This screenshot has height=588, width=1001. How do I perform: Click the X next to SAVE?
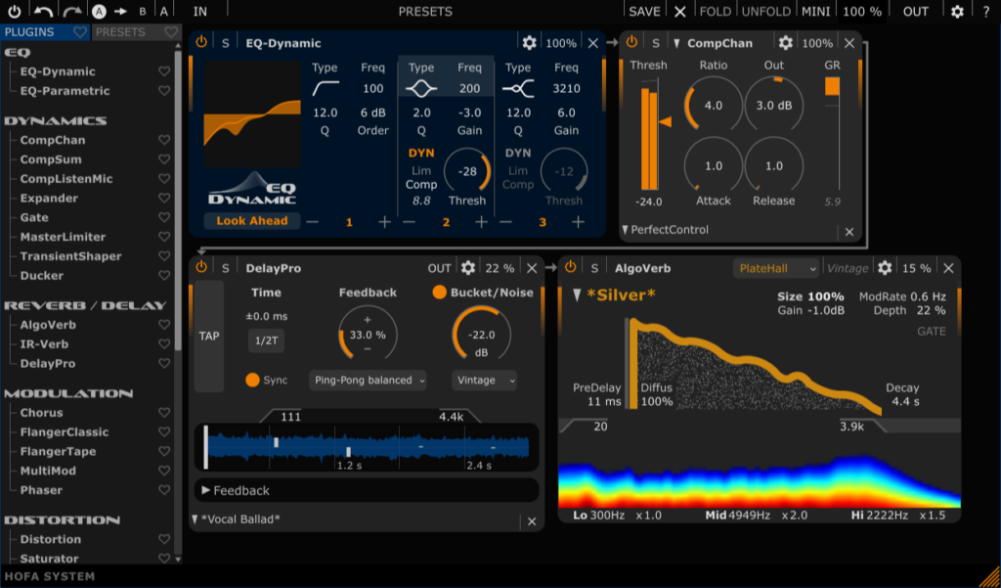(680, 12)
